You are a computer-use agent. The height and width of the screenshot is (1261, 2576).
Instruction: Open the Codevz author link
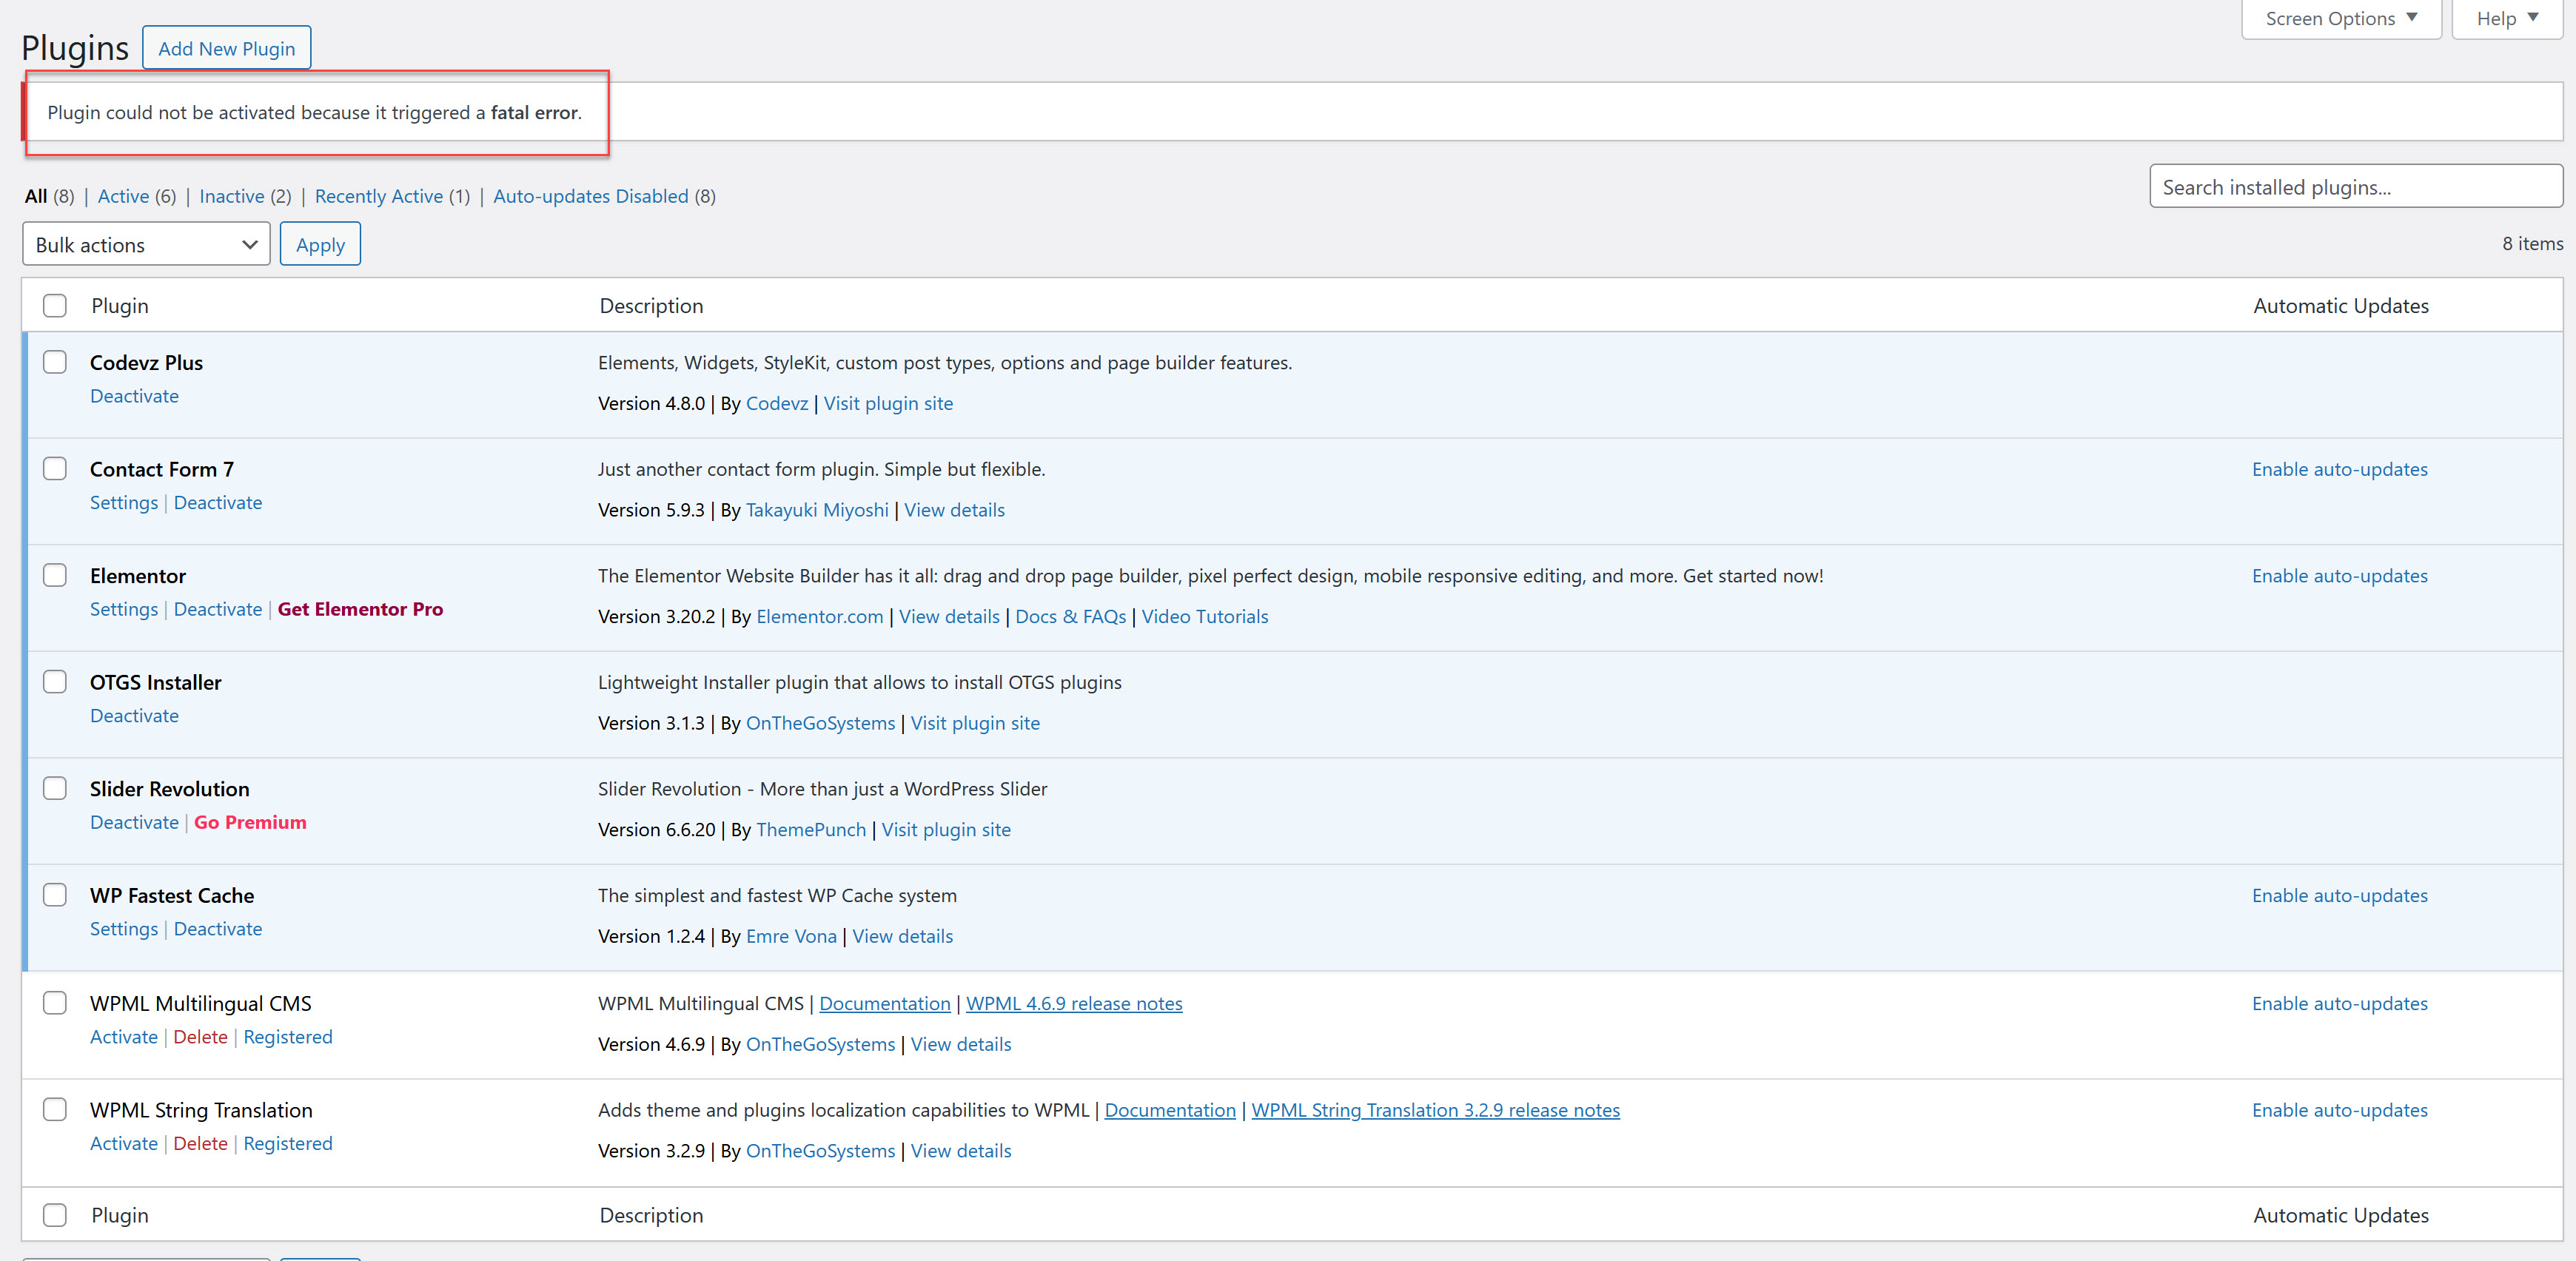[x=777, y=403]
